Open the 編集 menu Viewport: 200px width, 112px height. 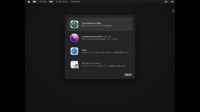click(51, 2)
